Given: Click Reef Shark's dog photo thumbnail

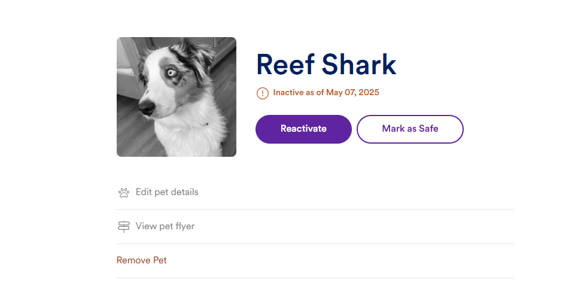Looking at the screenshot, I should 177,97.
